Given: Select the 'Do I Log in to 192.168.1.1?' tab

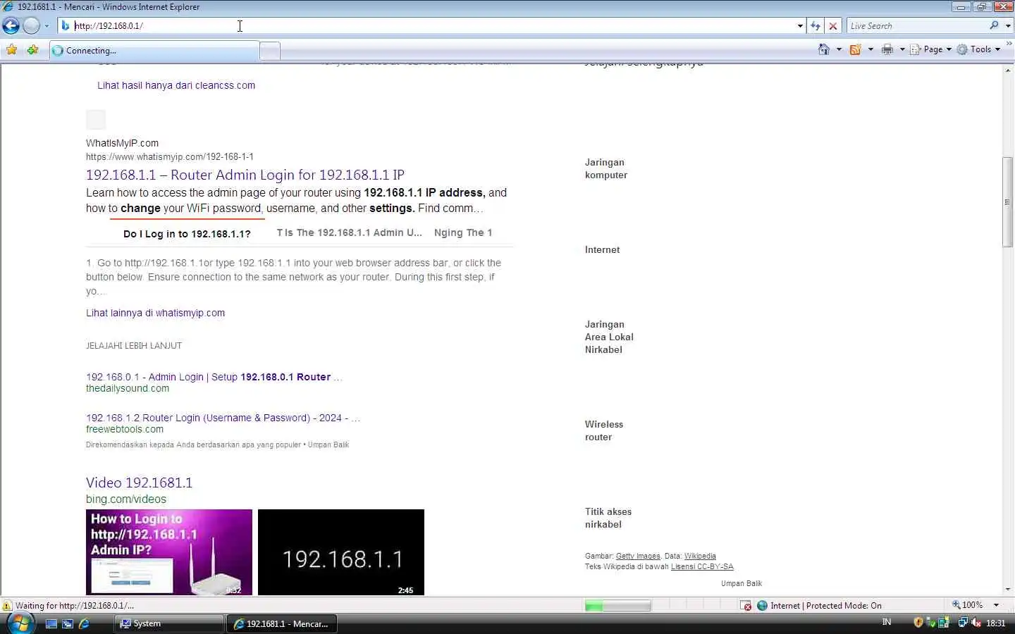Looking at the screenshot, I should pos(187,234).
